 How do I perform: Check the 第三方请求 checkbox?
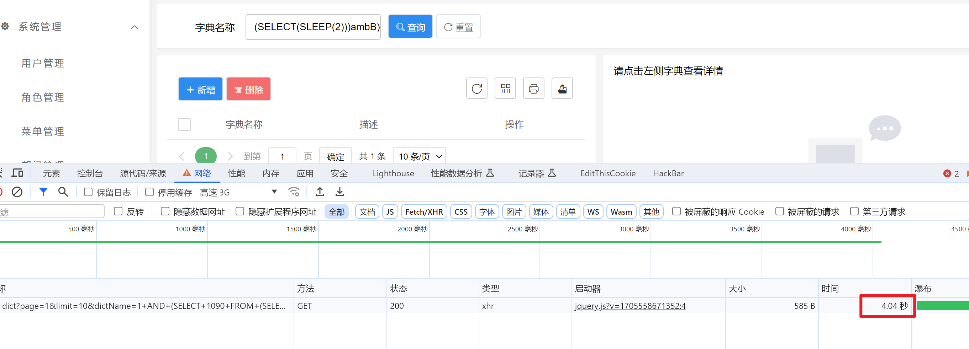[x=854, y=211]
